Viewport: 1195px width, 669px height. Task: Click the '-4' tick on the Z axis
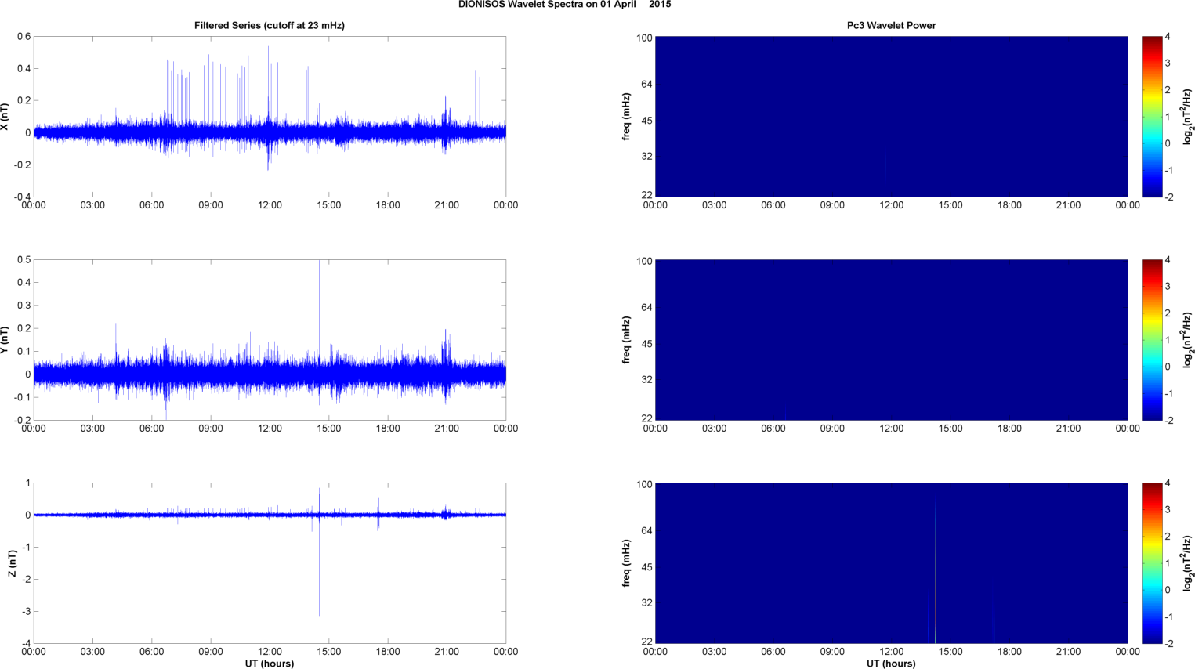coord(26,643)
